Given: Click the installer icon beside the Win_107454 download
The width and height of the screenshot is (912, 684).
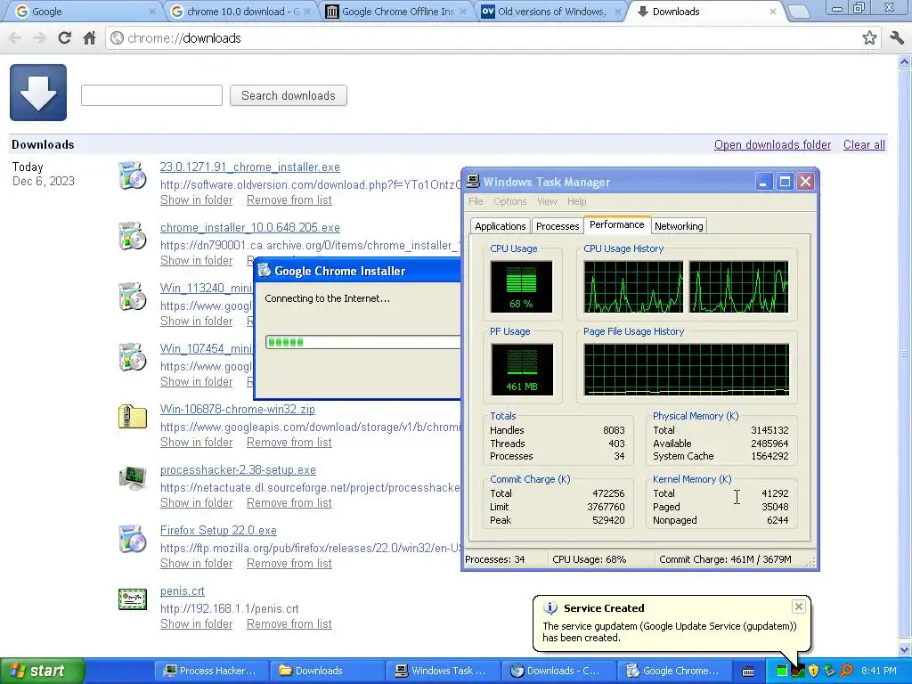Looking at the screenshot, I should click(x=133, y=357).
